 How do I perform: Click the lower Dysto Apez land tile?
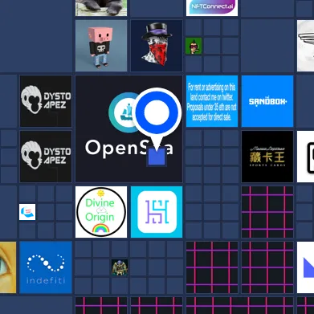(x=46, y=157)
